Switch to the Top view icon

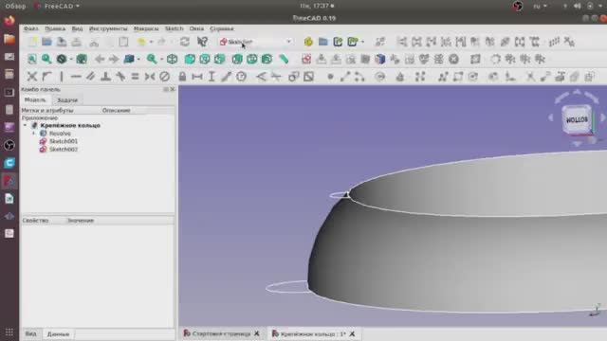[205, 59]
